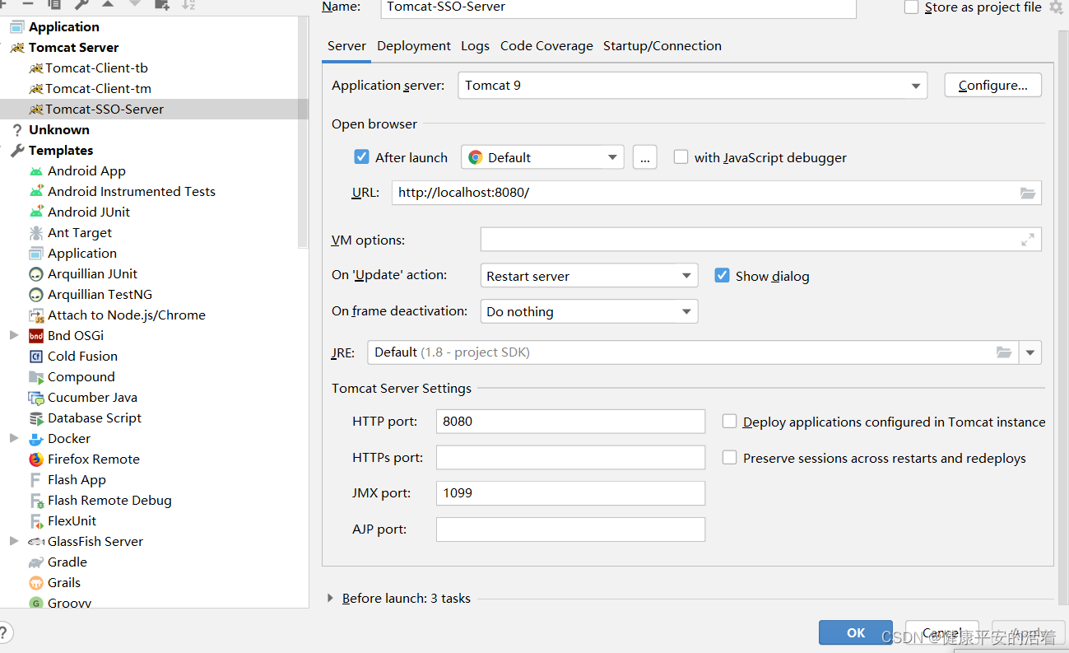This screenshot has width=1069, height=653.
Task: Open the On frame deactivation dropdown
Action: [686, 311]
